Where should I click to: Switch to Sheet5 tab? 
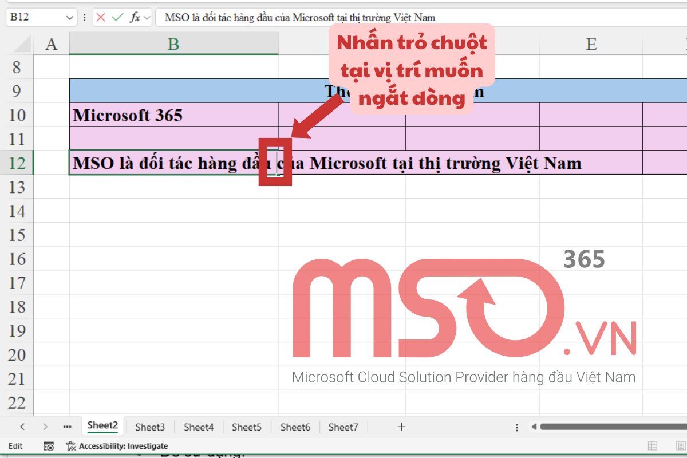tap(247, 427)
